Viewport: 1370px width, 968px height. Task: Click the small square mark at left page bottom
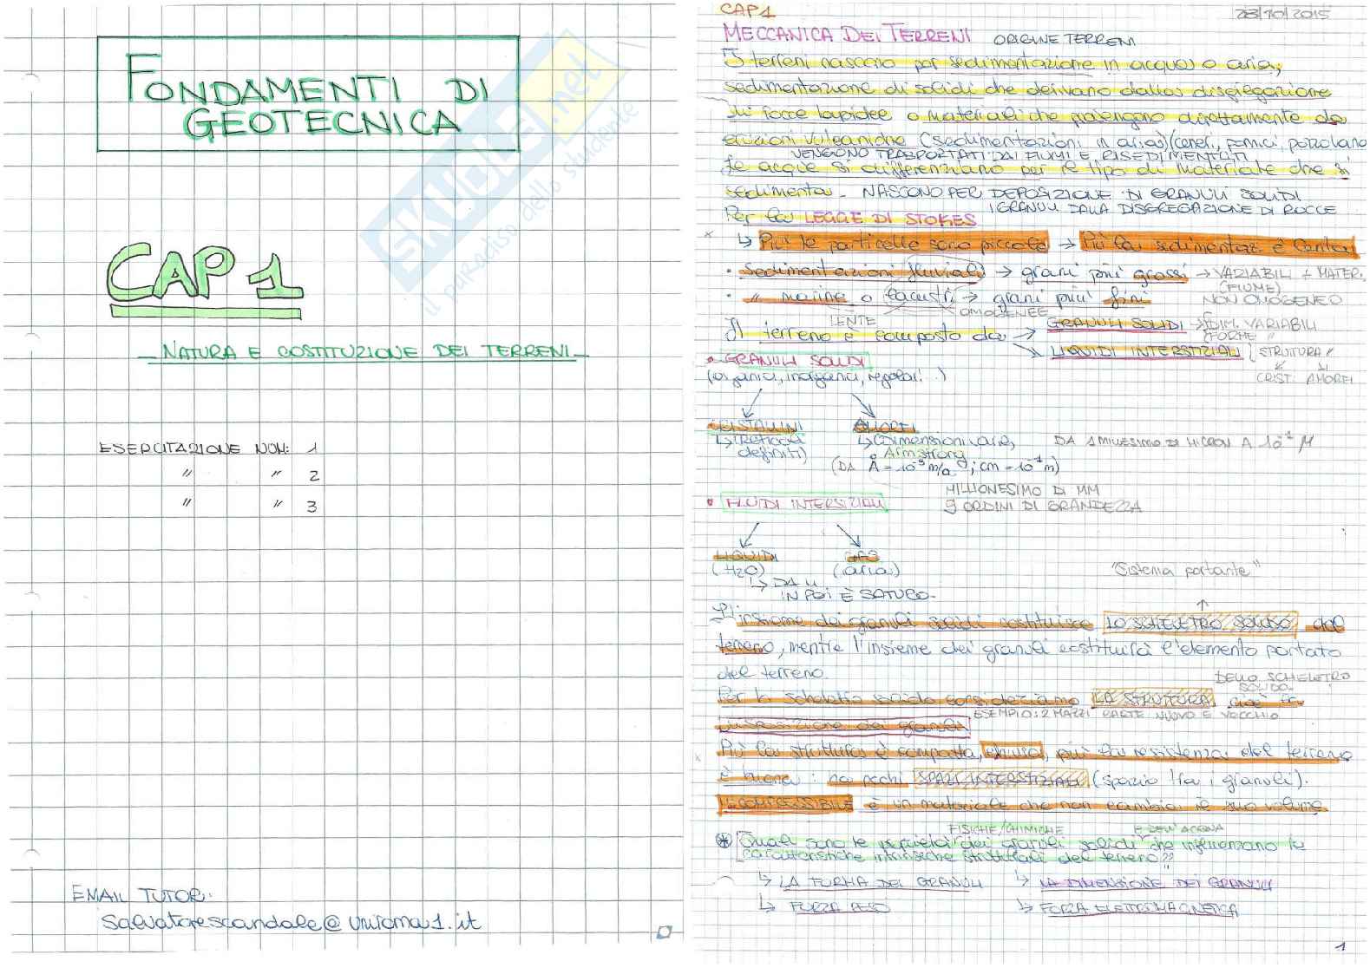point(664,932)
